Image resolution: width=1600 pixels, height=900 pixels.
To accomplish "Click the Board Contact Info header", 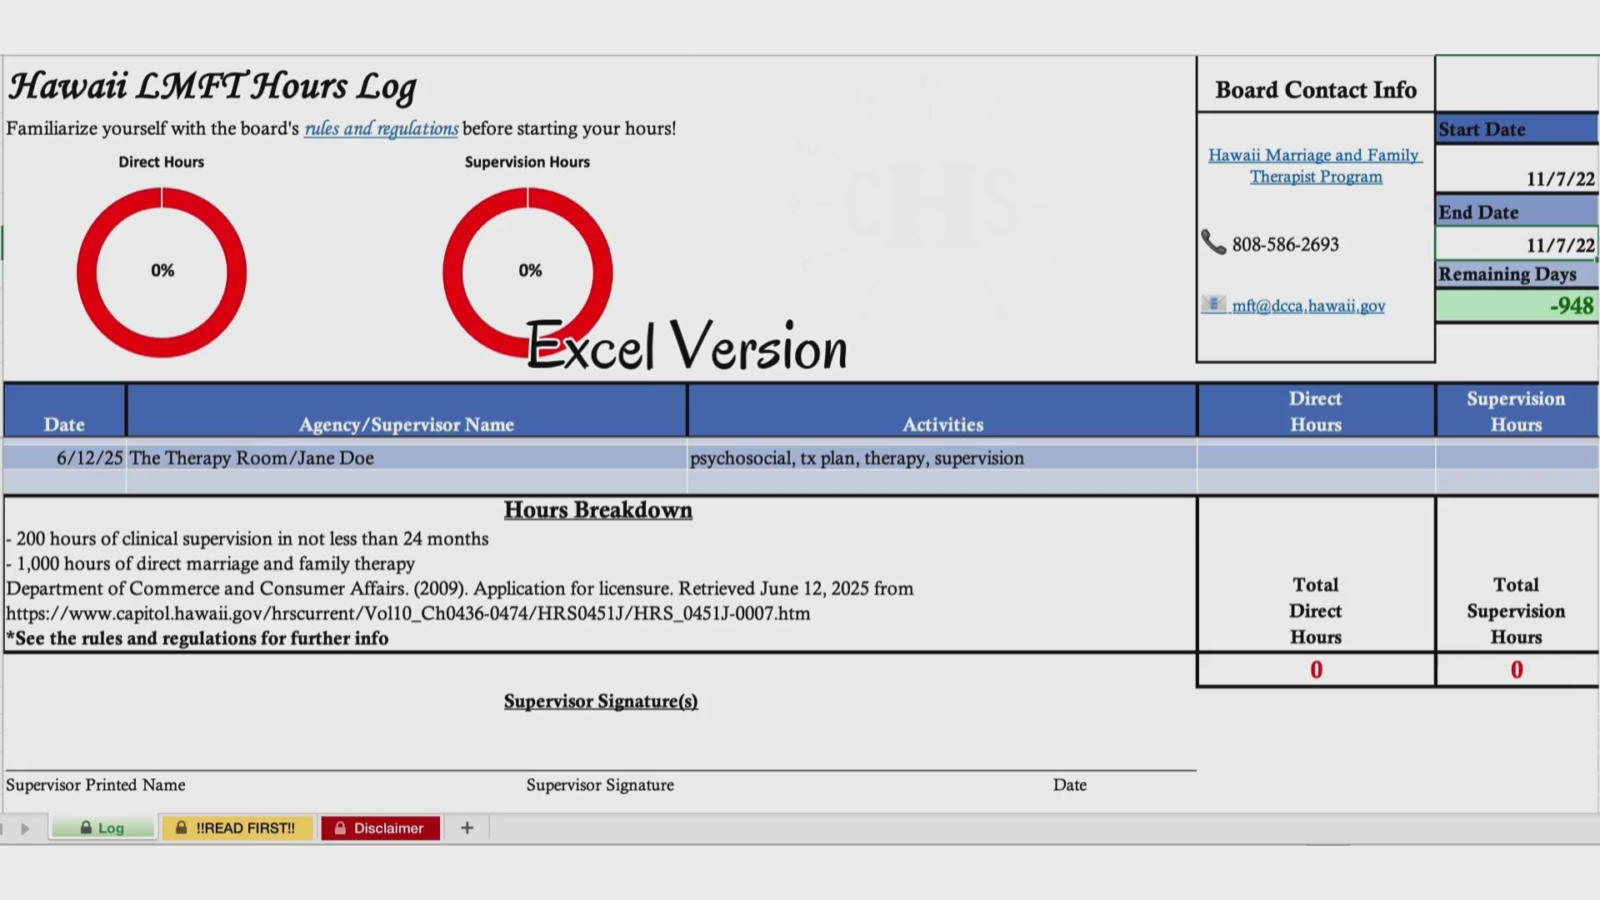I will click(x=1316, y=89).
